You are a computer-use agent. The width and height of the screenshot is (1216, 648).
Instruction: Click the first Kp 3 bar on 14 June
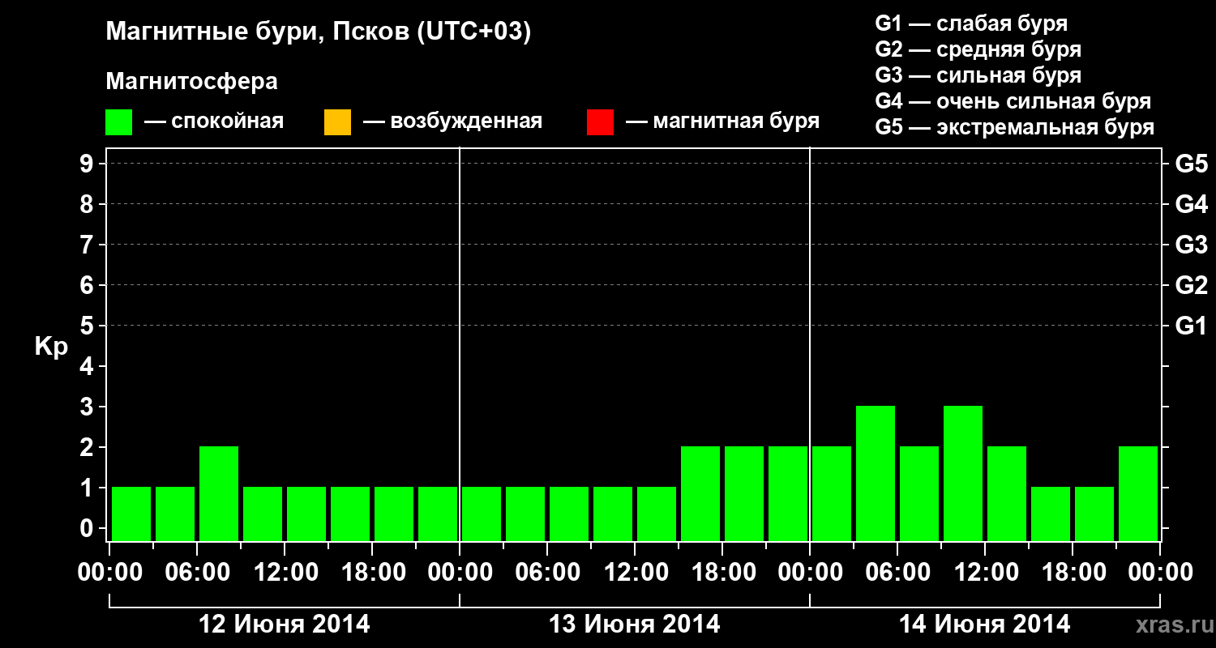[876, 473]
